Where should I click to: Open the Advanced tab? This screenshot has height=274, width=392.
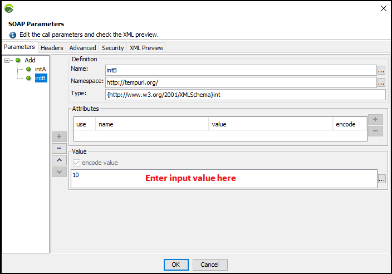[82, 48]
